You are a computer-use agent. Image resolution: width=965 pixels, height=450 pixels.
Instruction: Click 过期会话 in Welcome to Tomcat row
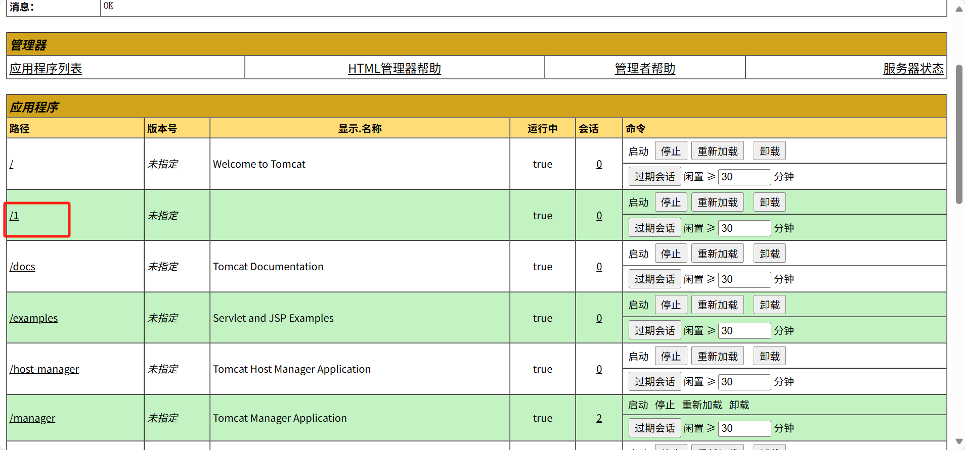pyautogui.click(x=654, y=177)
